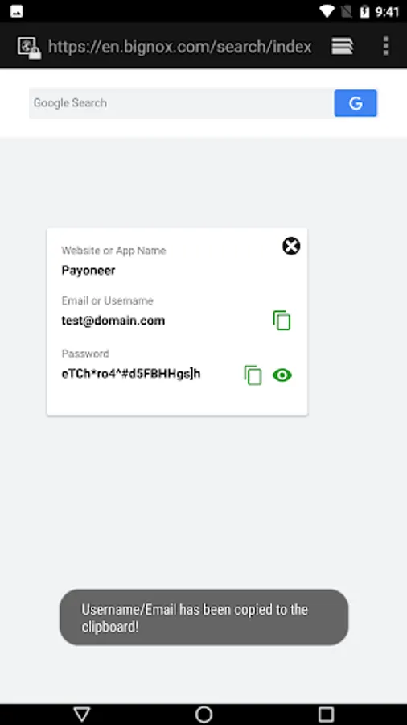The image size is (407, 725).
Task: Select the en.bignox.com address bar URL
Action: tap(180, 47)
